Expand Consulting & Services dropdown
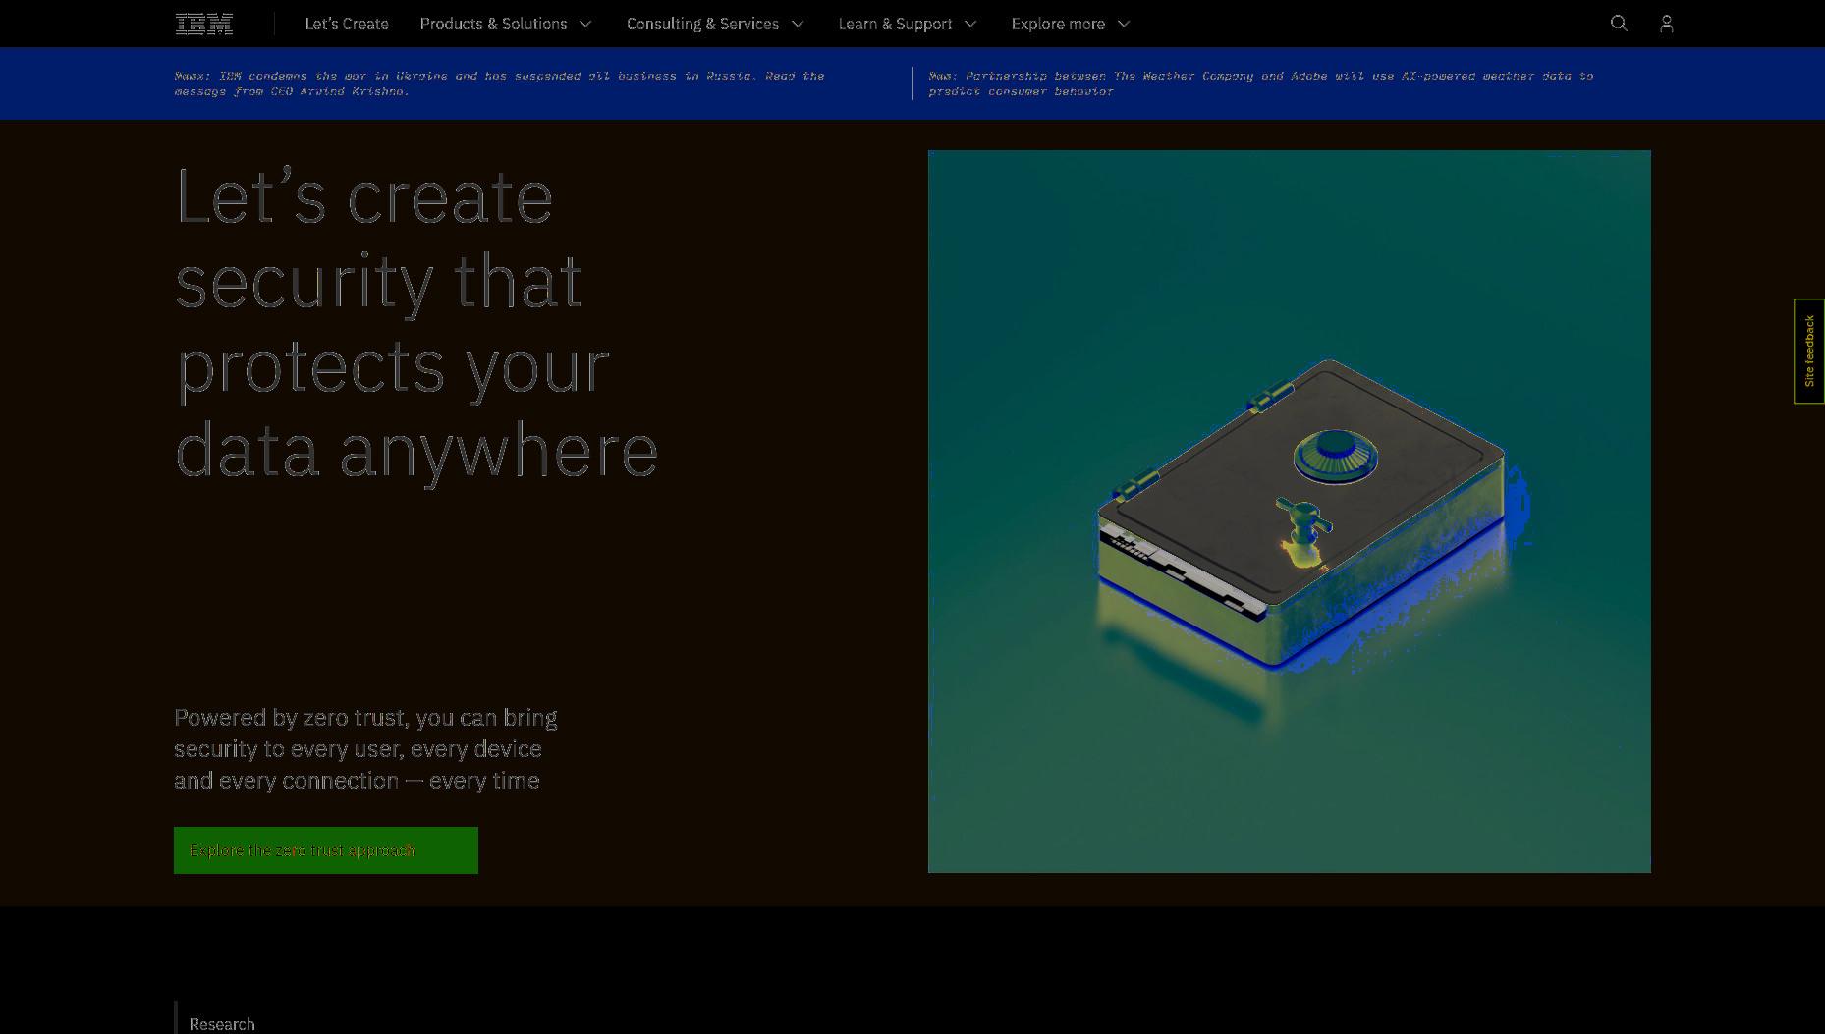Viewport: 1825px width, 1034px height. click(715, 24)
